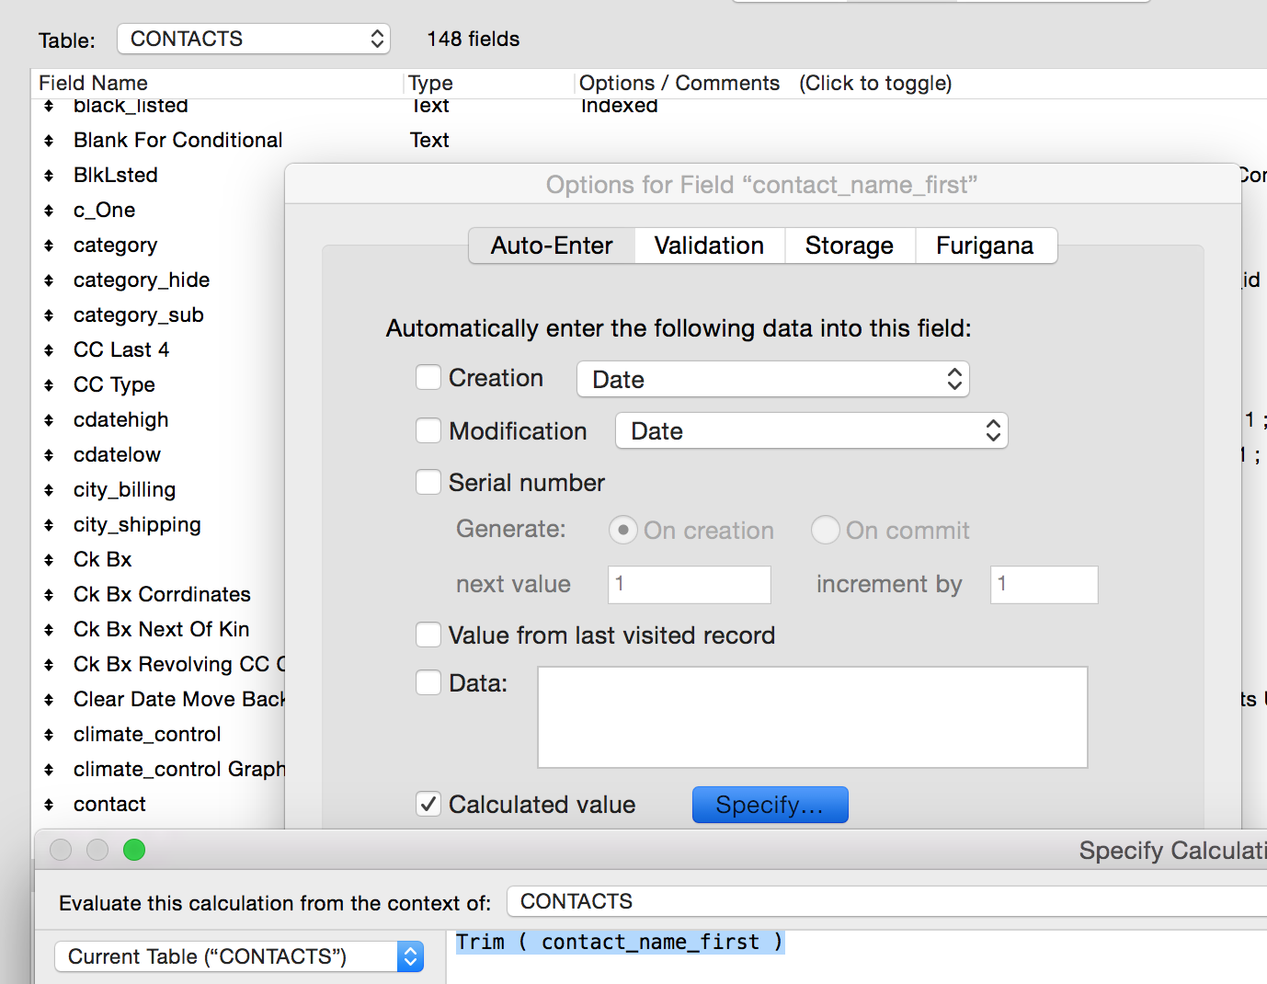Click the reorder handle next to category_sub
This screenshot has height=984, width=1267.
[x=49, y=315]
